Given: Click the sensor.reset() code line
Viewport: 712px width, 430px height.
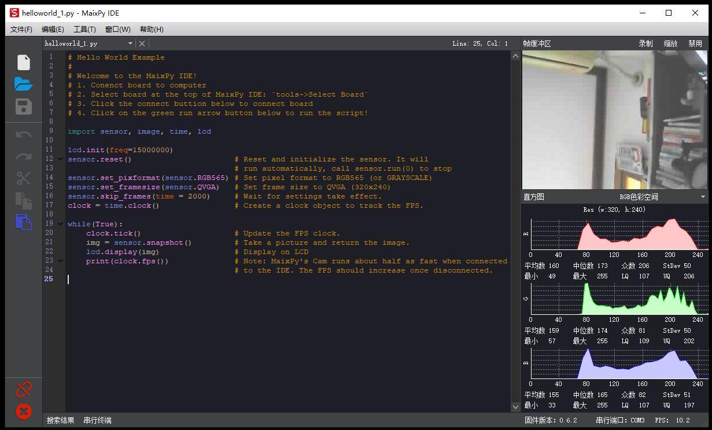Looking at the screenshot, I should [99, 159].
